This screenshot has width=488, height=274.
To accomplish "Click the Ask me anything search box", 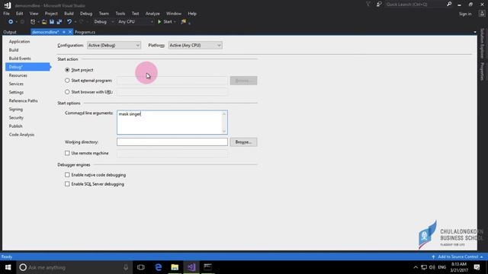I will click(75, 267).
